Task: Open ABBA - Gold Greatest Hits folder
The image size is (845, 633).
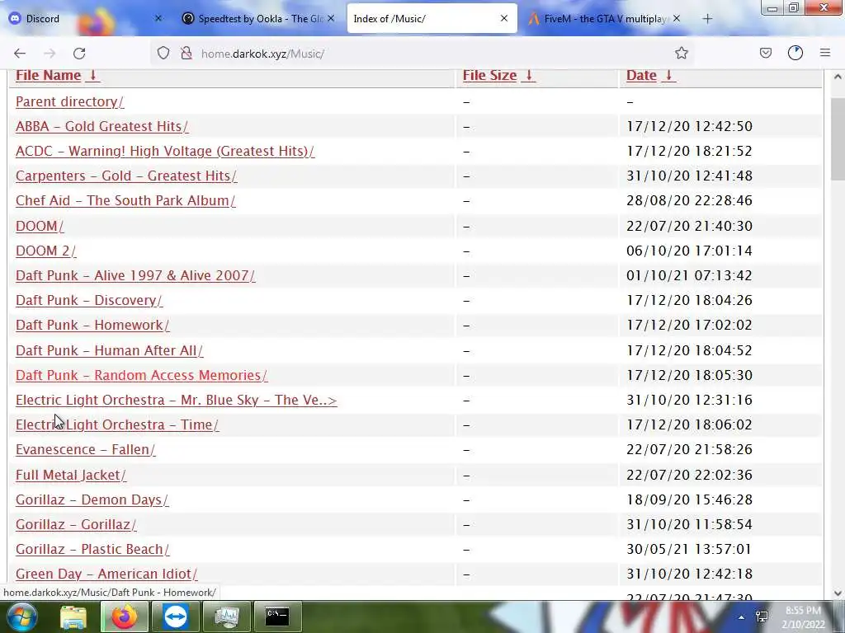Action: tap(101, 126)
